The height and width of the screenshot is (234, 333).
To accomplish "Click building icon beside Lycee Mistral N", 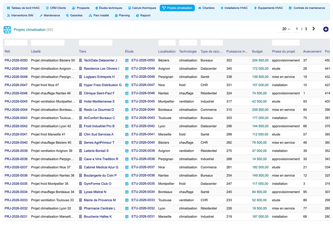I will (x=81, y=192).
